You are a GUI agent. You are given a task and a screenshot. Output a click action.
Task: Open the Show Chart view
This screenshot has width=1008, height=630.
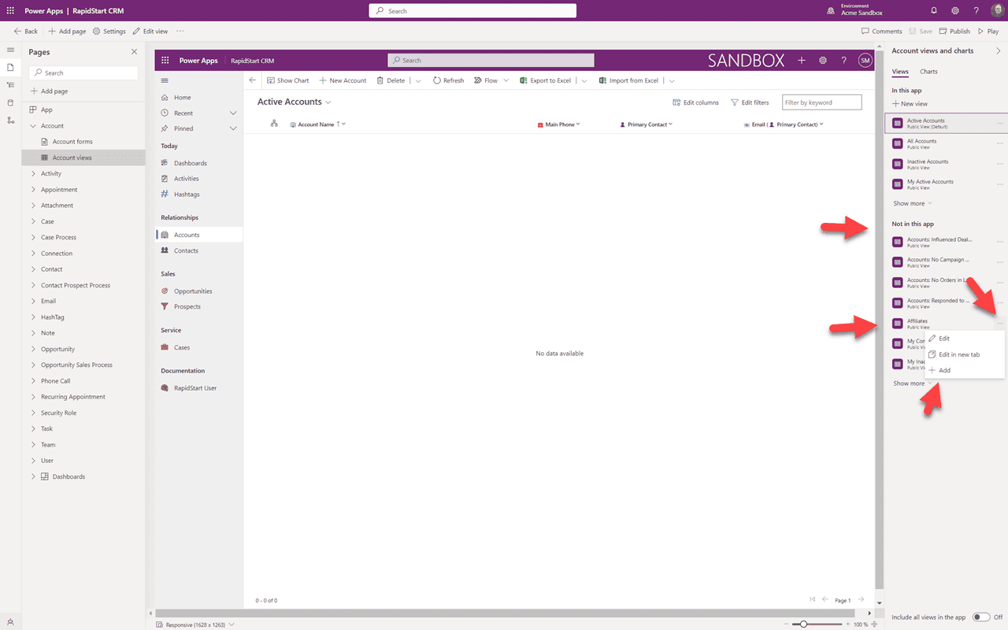point(287,80)
